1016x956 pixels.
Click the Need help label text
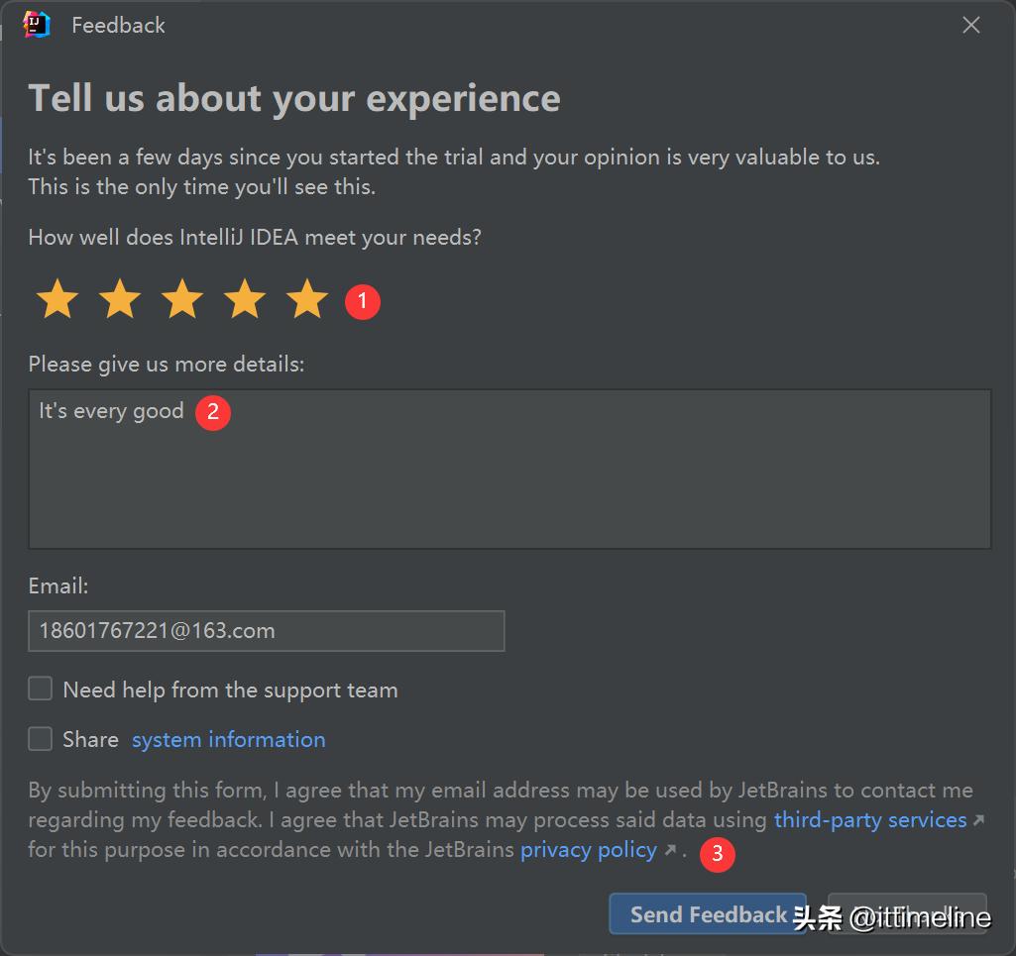230,690
